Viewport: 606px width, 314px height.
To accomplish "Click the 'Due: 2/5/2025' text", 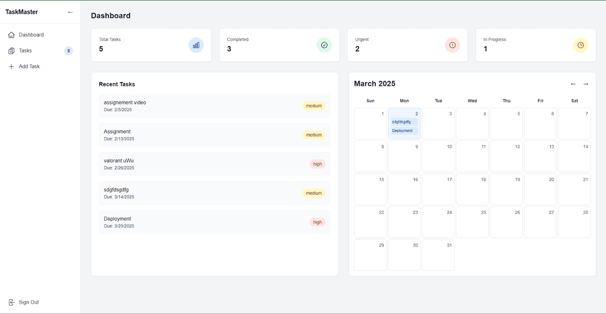I will point(118,110).
